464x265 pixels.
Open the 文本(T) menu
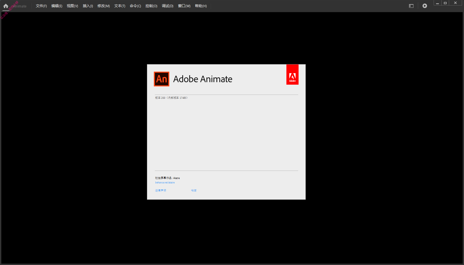coord(120,6)
